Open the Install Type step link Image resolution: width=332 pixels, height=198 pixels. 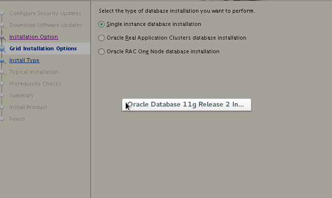24,60
